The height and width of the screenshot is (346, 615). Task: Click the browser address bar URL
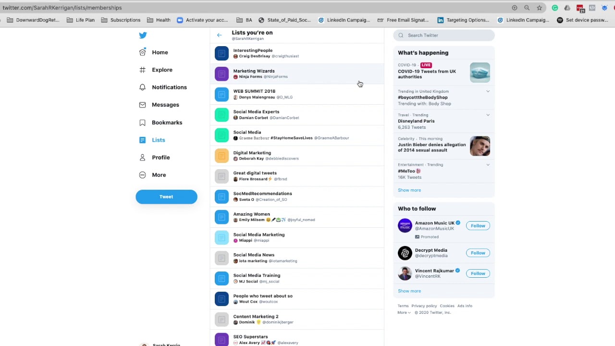click(62, 8)
